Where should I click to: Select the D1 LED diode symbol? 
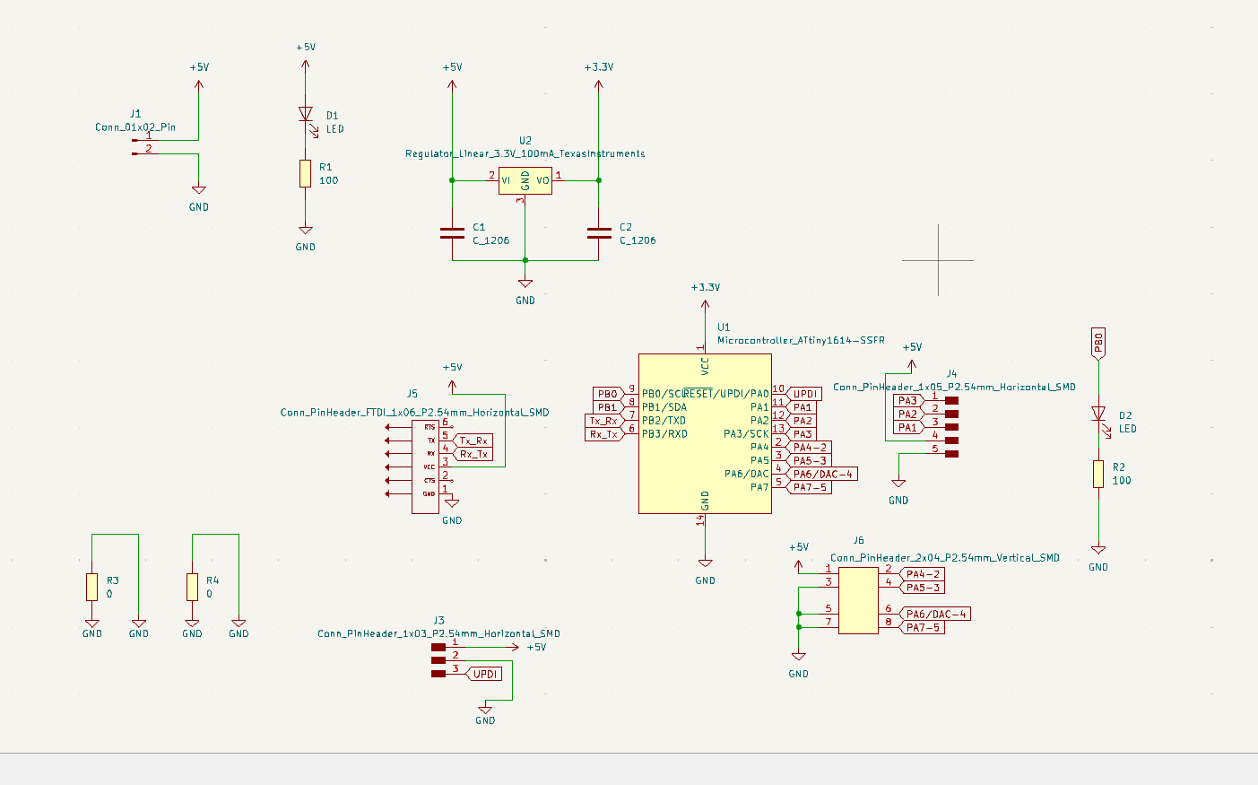(306, 115)
